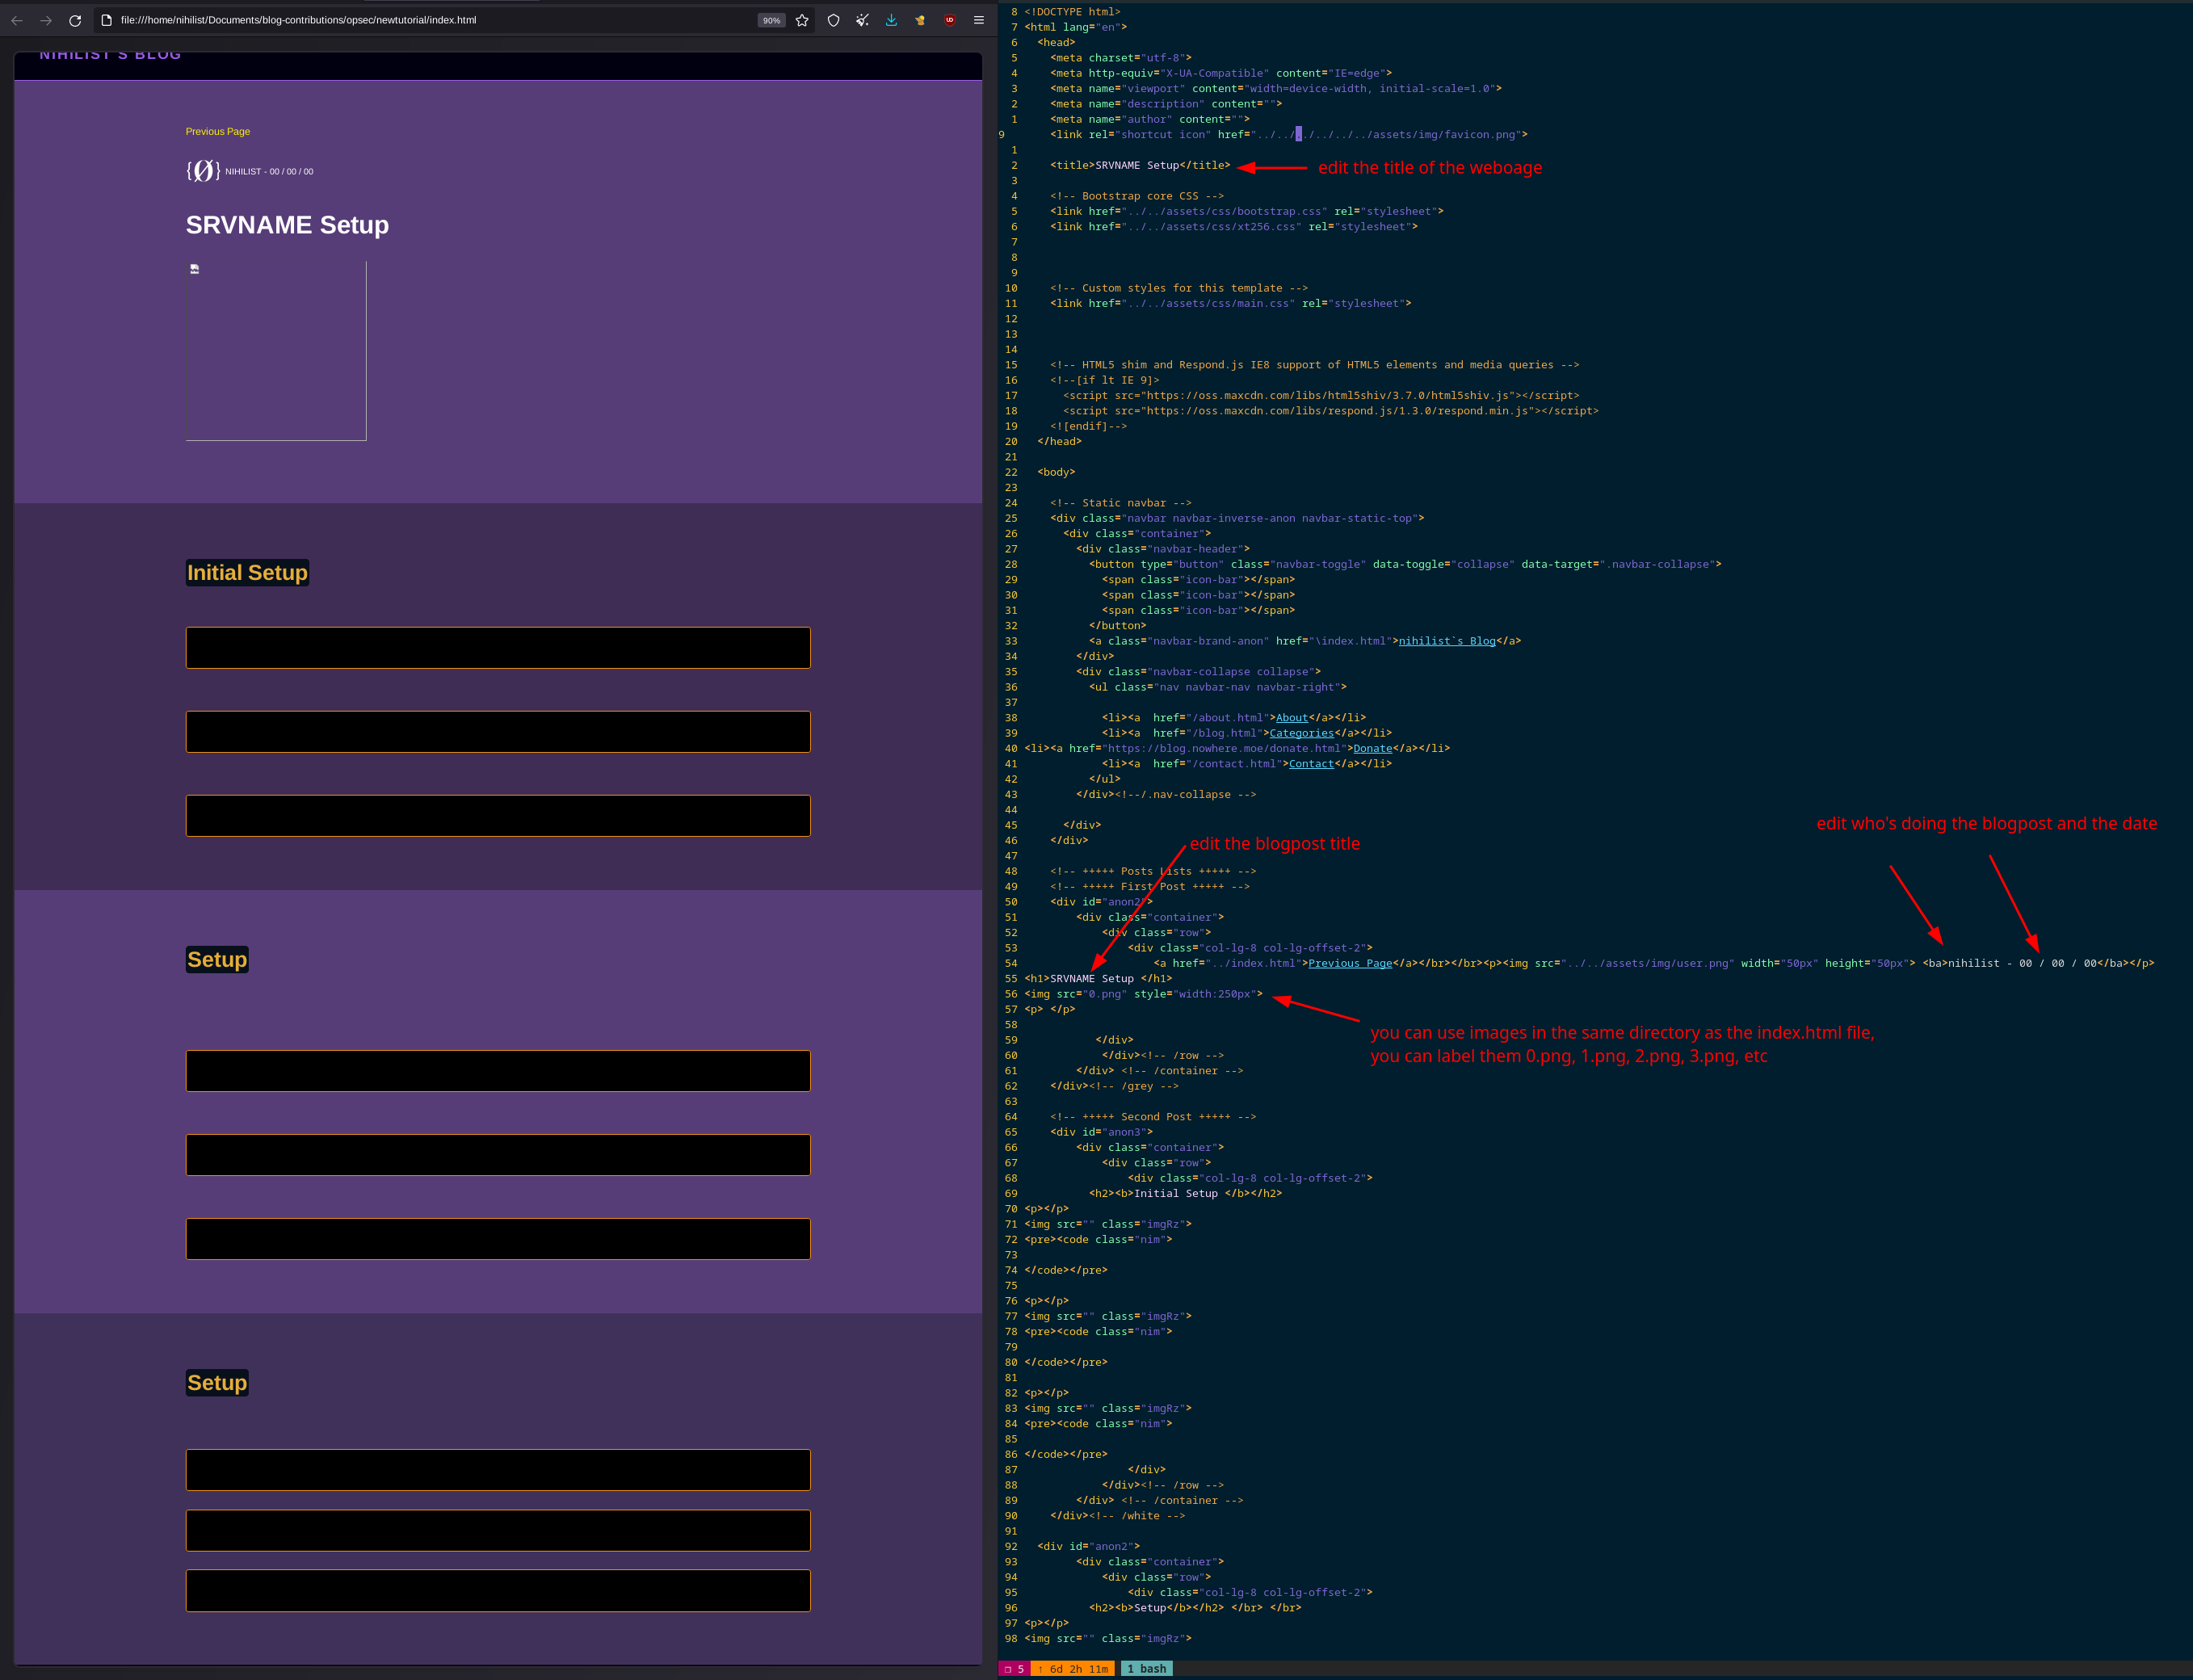Click the broom extension icon in toolbar
2193x1680 pixels.
tap(862, 20)
